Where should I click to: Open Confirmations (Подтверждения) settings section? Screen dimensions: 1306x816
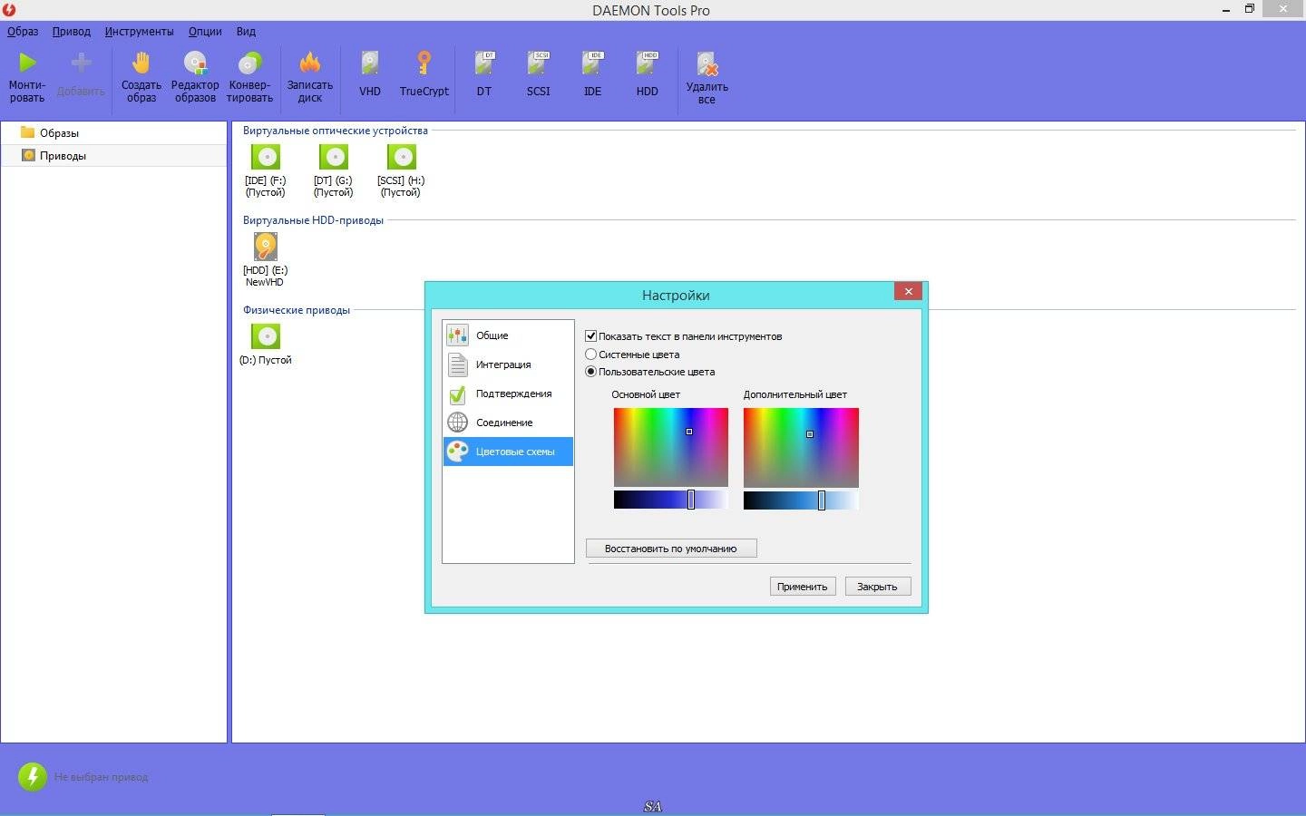point(508,393)
